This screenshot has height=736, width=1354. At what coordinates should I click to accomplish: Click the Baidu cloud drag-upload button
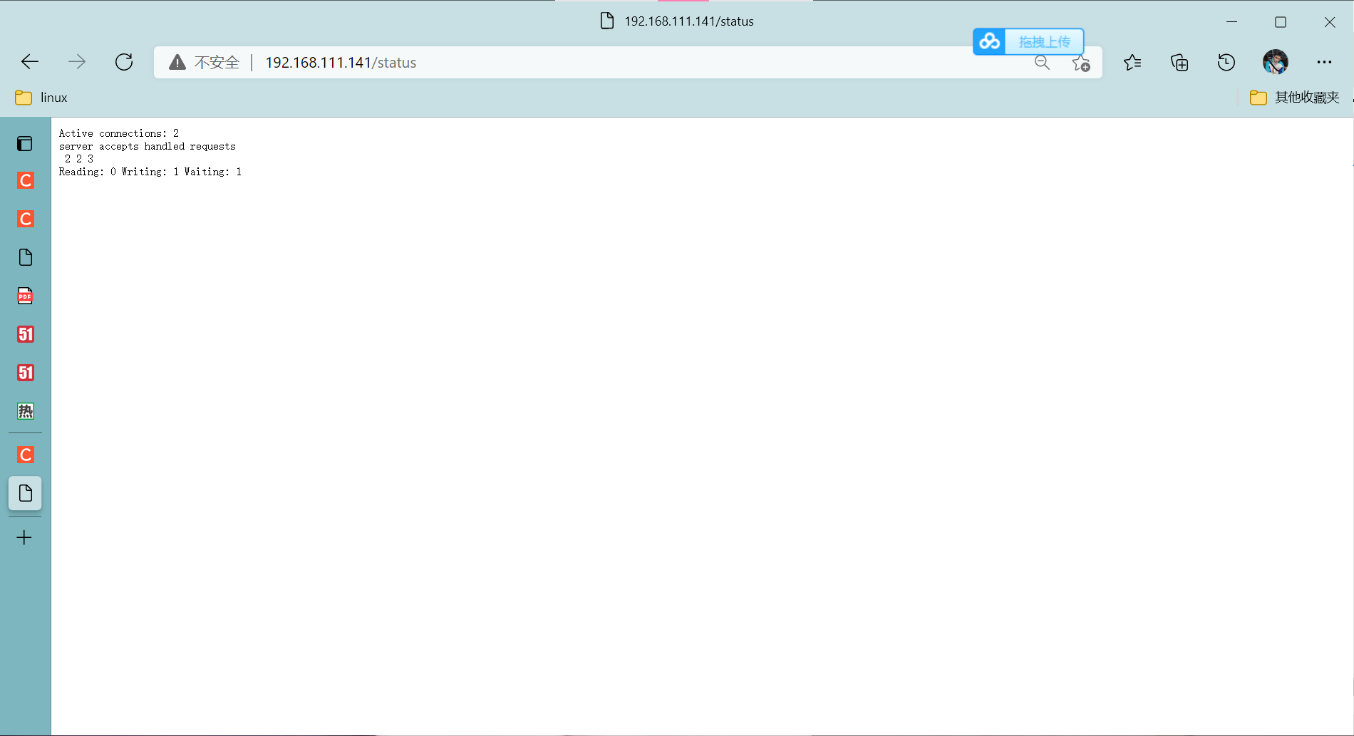[x=1028, y=42]
